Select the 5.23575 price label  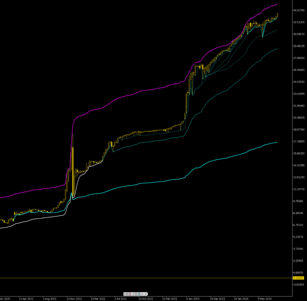tap(299, 237)
